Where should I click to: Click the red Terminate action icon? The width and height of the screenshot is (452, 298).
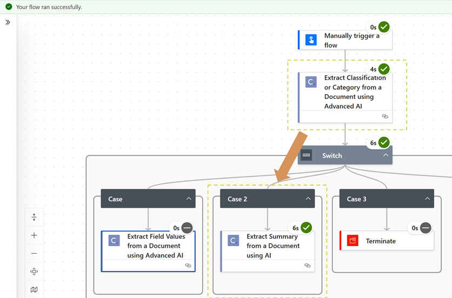353,241
